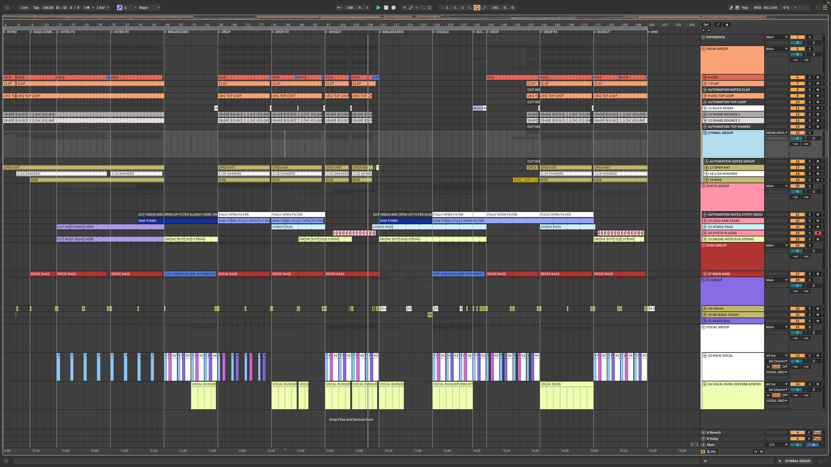Screen dimensions: 831x467
Task: Open the 1 Bar quantization menu
Action: click(x=103, y=7)
